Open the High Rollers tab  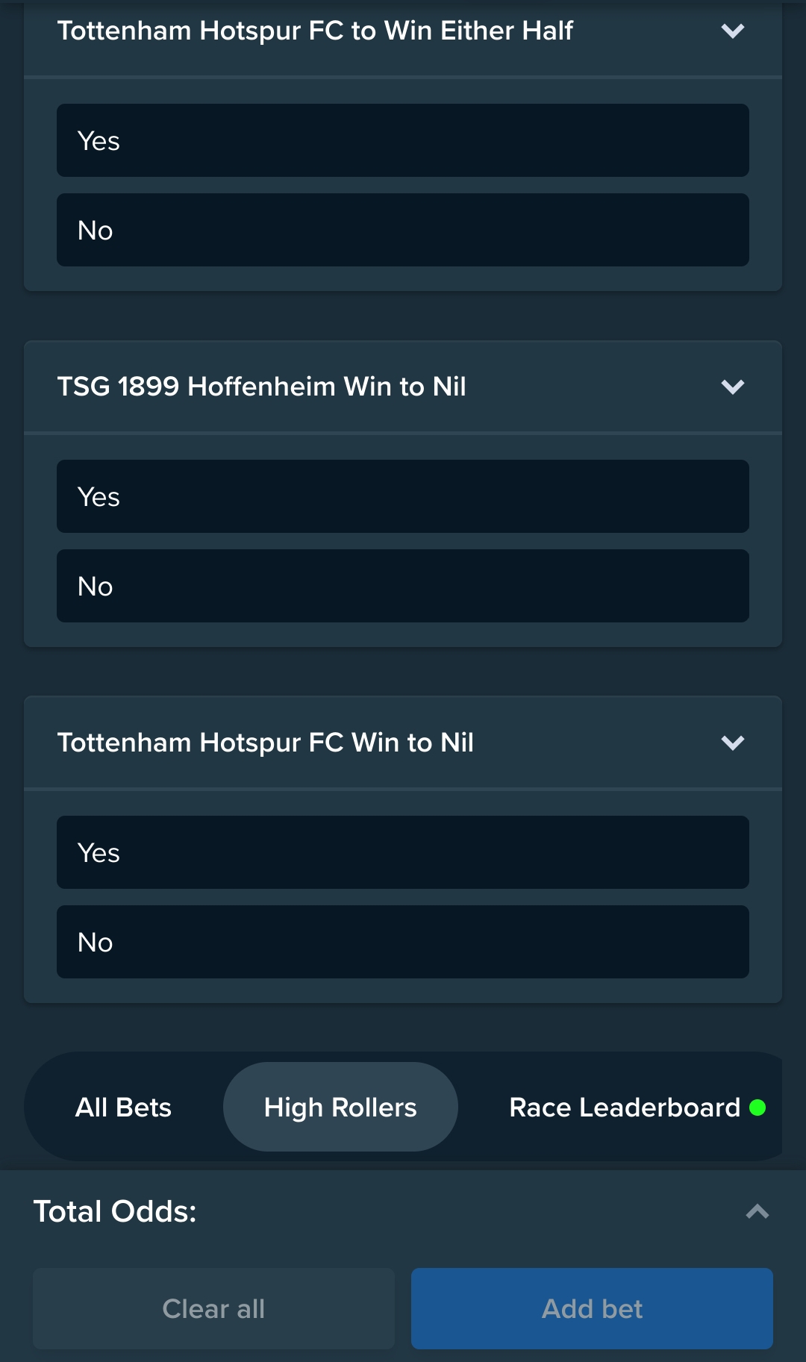pos(340,1108)
